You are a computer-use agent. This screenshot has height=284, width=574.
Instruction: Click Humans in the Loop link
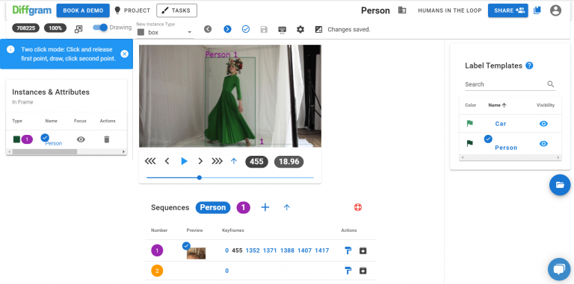pos(450,10)
